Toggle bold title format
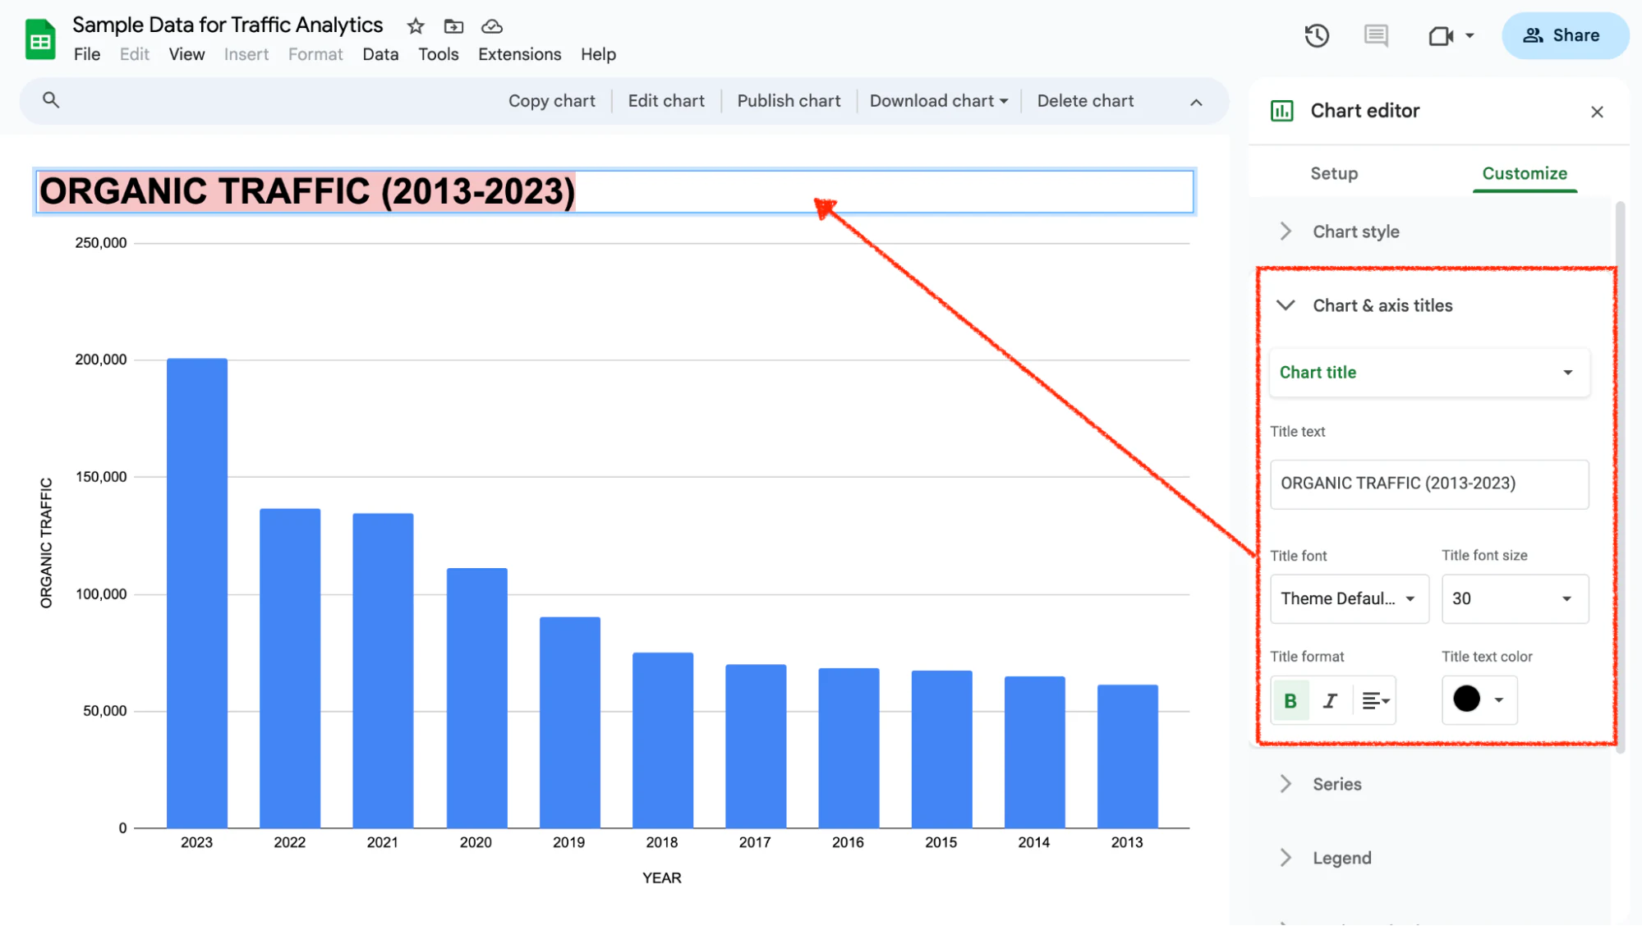The width and height of the screenshot is (1642, 926). pyautogui.click(x=1290, y=701)
